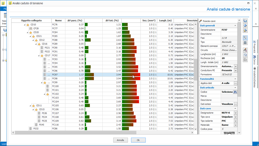Select the FC109 row name cell
259x146 pixels.
coord(58,121)
